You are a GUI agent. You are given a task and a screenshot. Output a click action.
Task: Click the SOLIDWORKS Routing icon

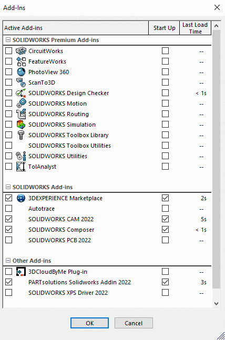coord(21,114)
